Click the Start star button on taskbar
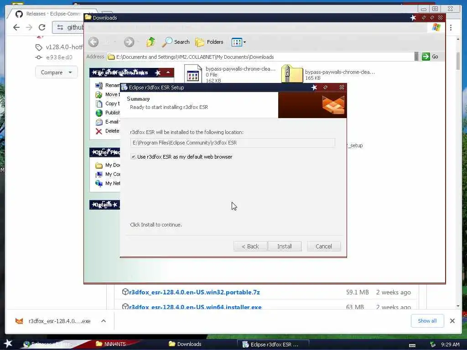The height and width of the screenshot is (350, 467). 8,344
